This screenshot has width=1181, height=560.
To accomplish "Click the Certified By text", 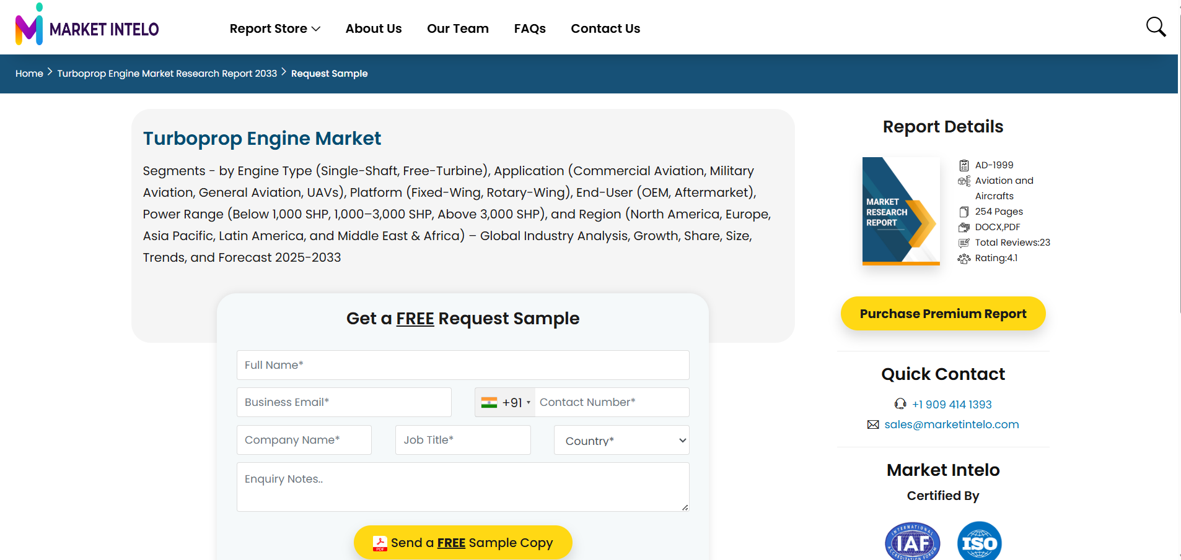I will 943,496.
